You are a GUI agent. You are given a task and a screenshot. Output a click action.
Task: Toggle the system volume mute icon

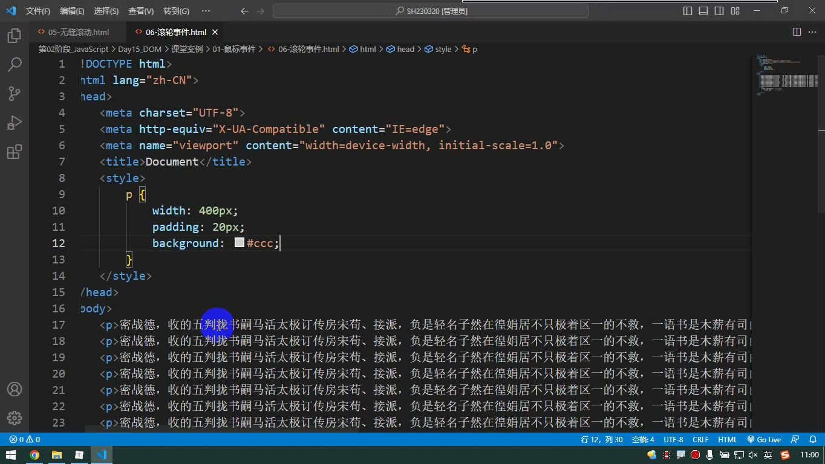753,455
